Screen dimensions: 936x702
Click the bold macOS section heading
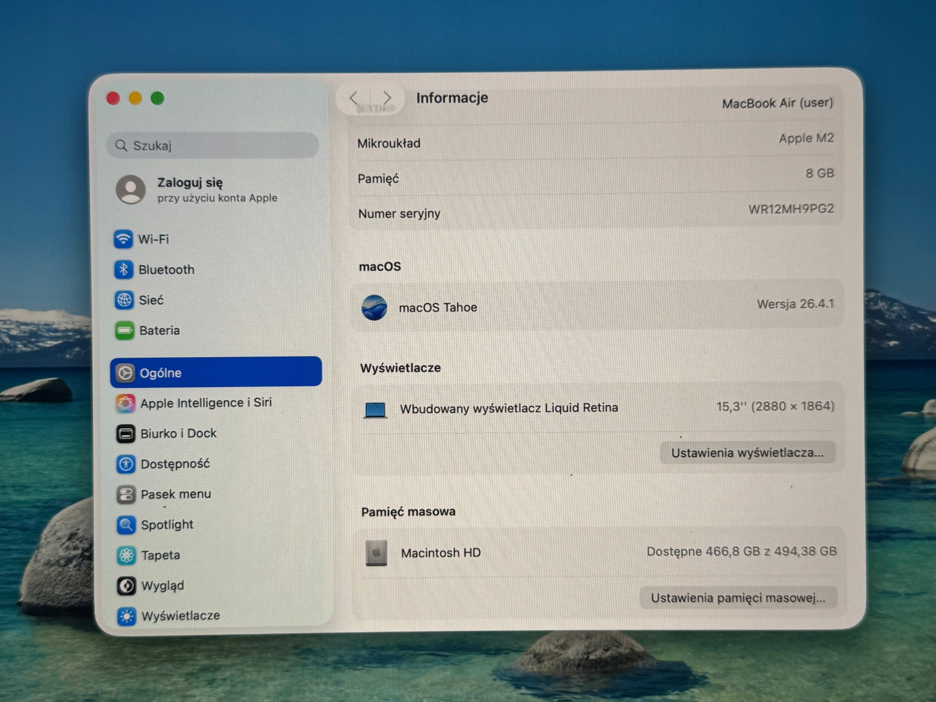pyautogui.click(x=380, y=267)
